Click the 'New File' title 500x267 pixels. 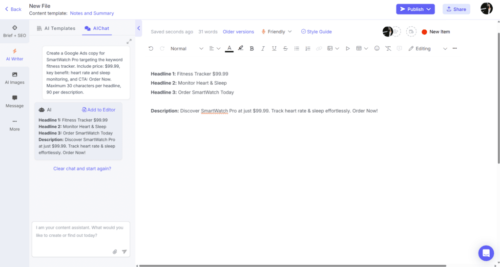point(40,6)
